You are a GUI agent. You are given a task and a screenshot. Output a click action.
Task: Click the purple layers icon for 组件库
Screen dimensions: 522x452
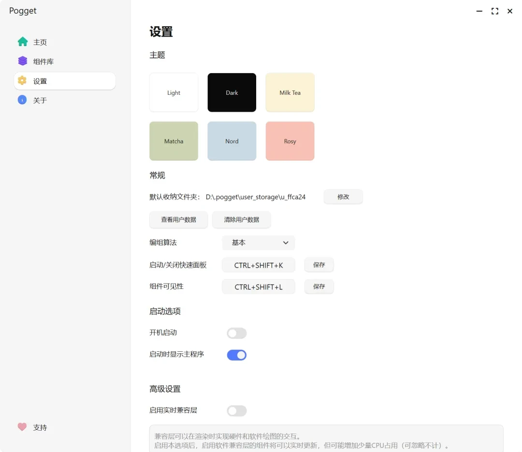(x=22, y=61)
